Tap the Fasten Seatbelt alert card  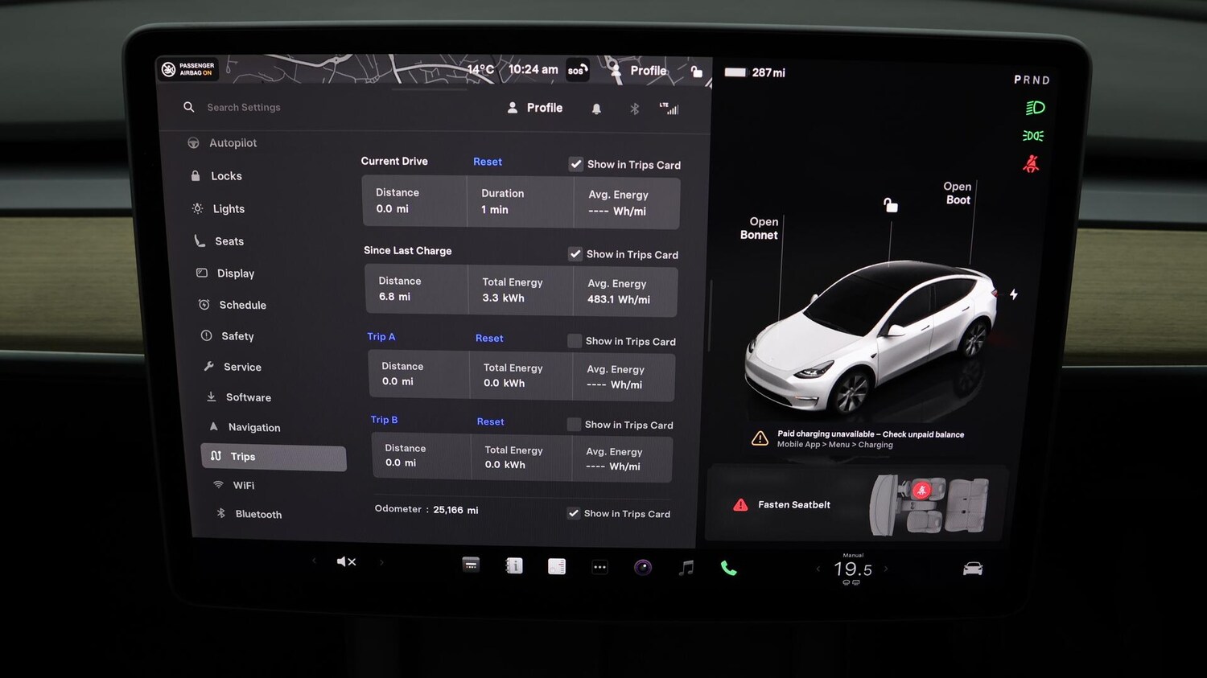pyautogui.click(x=856, y=504)
